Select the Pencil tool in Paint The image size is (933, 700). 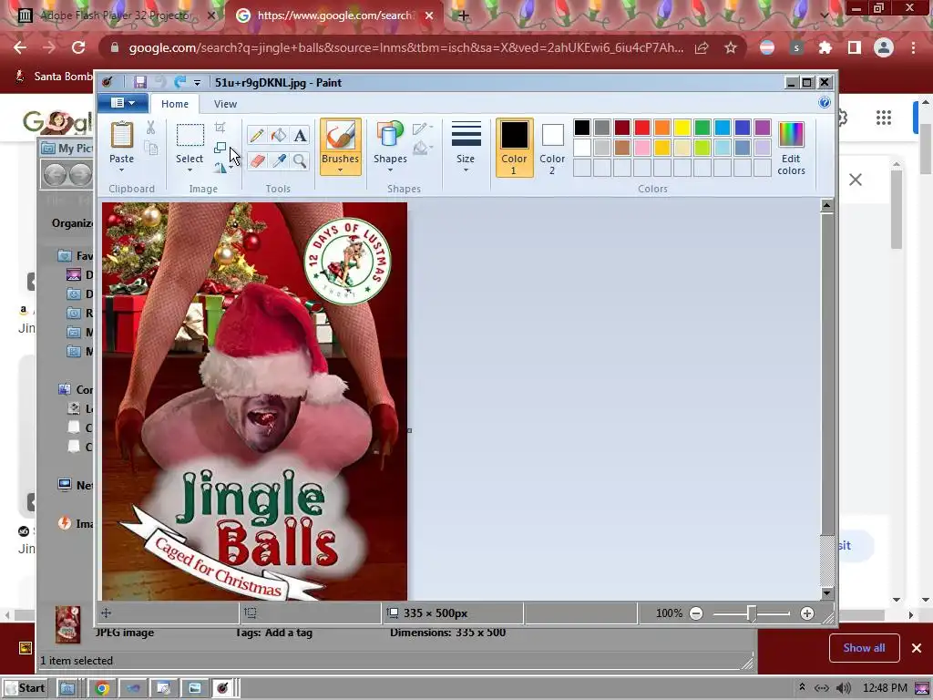click(256, 136)
